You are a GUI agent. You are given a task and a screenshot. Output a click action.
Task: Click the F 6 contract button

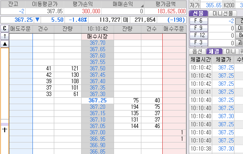coord(199,21)
